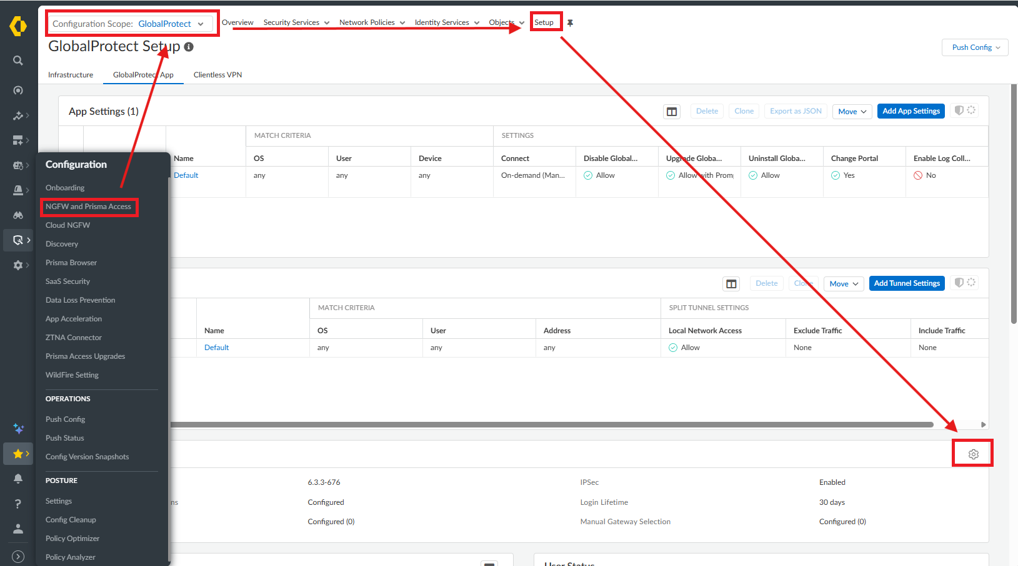Open App Acceleration menu entry
Screen dimensions: 1018x566
click(x=74, y=319)
